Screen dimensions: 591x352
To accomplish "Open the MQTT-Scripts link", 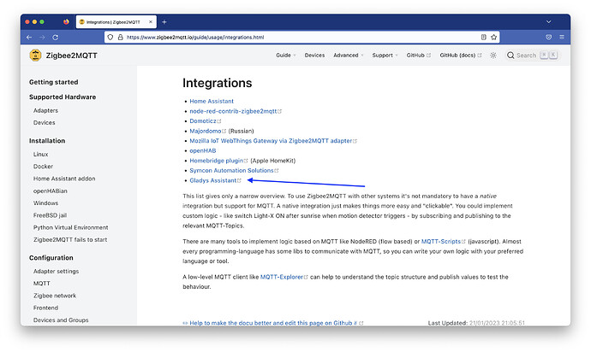I will tap(444, 242).
